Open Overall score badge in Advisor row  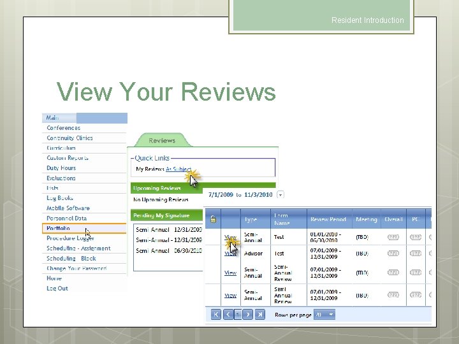click(x=393, y=253)
